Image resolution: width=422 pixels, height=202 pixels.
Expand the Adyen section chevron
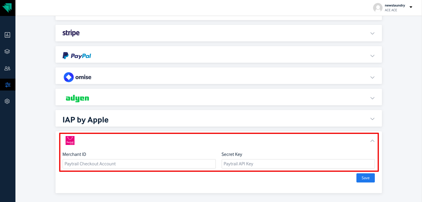[x=372, y=98]
